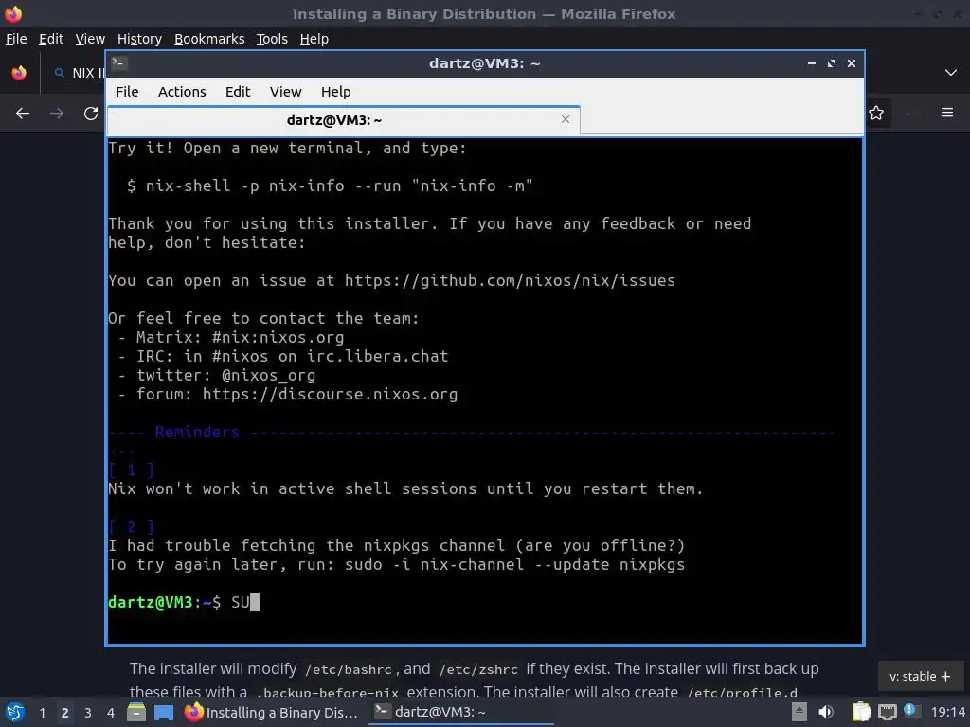Viewport: 970px width, 727px height.
Task: Switch to workspace 2 in the pager
Action: click(65, 713)
